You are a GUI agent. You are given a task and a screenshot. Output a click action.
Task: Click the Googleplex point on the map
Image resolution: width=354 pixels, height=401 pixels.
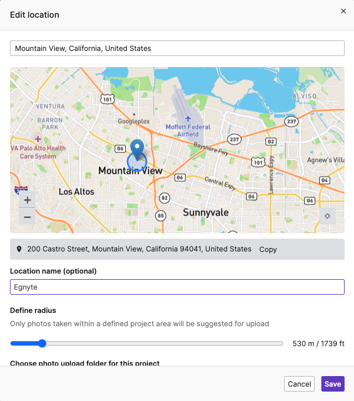[x=134, y=114]
